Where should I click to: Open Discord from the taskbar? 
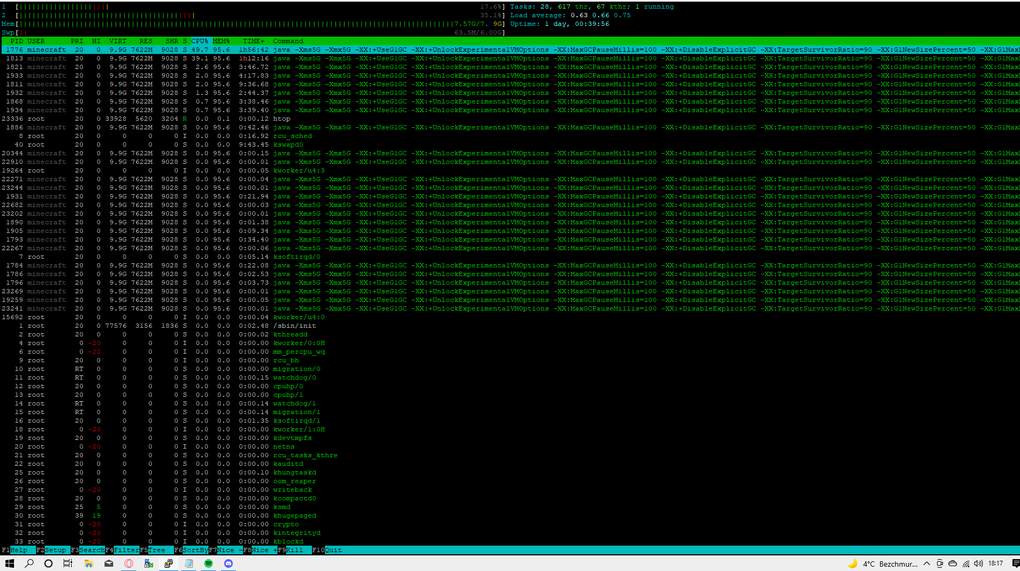[228, 563]
